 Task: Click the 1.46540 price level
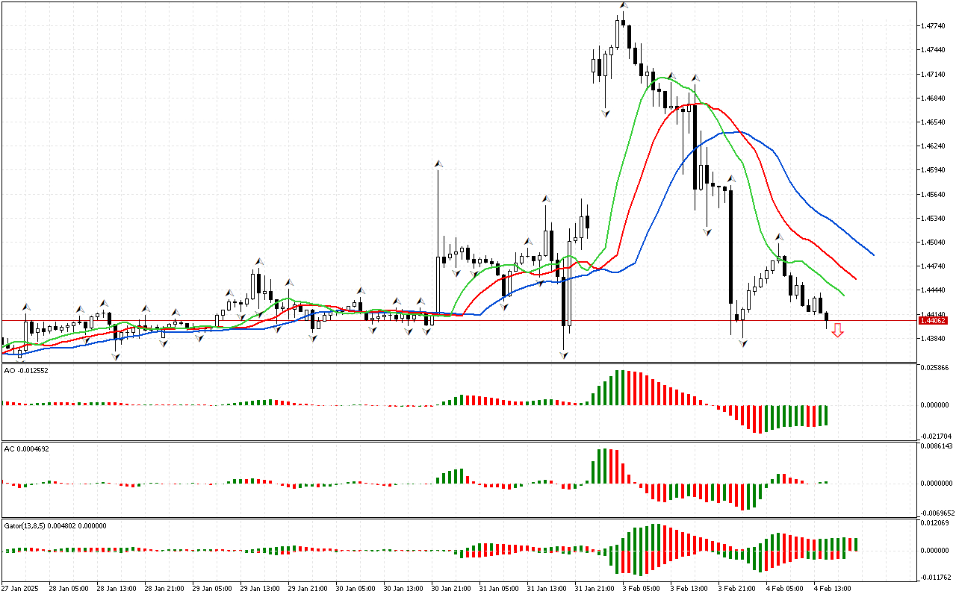(934, 122)
